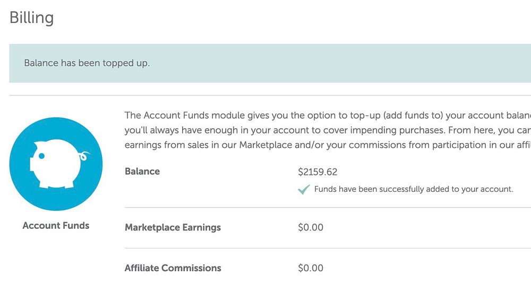This screenshot has width=531, height=285.
Task: Select the Affiliate Commissions $0.00 value
Action: pos(311,268)
